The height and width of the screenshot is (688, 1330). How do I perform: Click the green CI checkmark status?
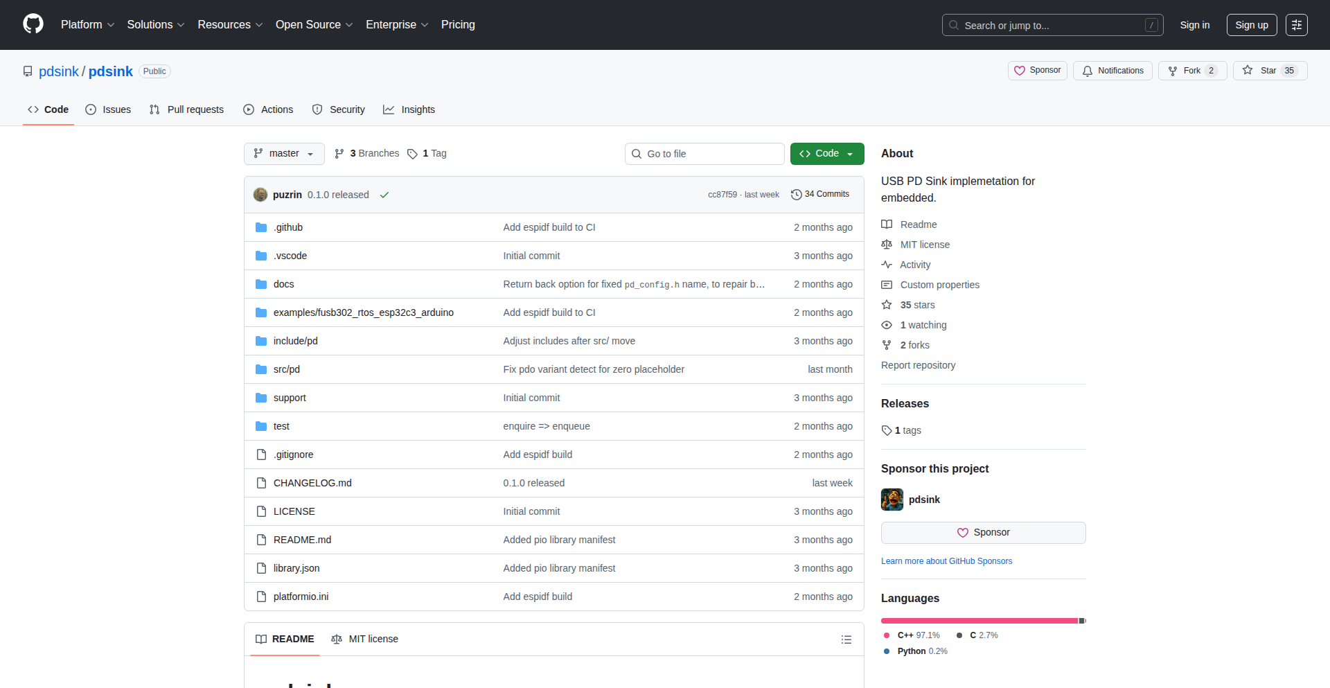pyautogui.click(x=384, y=195)
